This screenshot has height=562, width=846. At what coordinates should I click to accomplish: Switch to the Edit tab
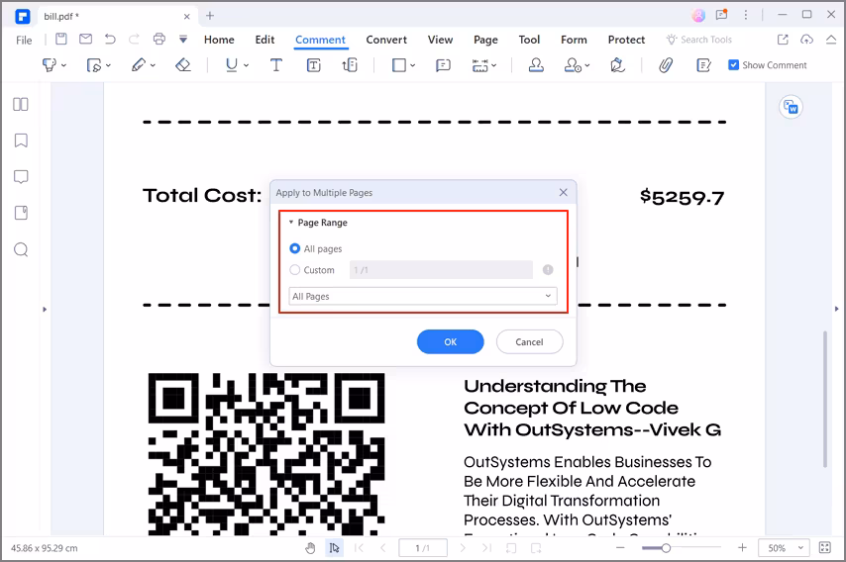(x=264, y=40)
